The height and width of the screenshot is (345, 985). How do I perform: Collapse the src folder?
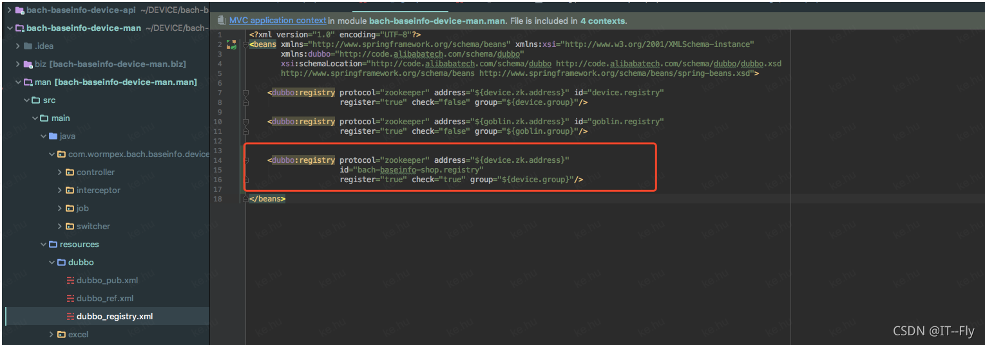pyautogui.click(x=26, y=100)
